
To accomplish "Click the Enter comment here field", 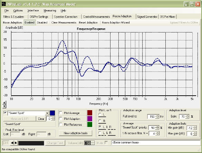I will (x=156, y=143).
